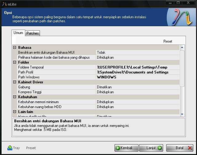Click the Reset link
Image resolution: width=197 pixels, height=155 pixels.
point(168,41)
